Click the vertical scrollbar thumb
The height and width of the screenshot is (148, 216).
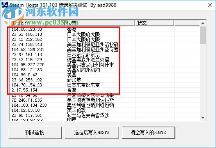click(x=203, y=35)
